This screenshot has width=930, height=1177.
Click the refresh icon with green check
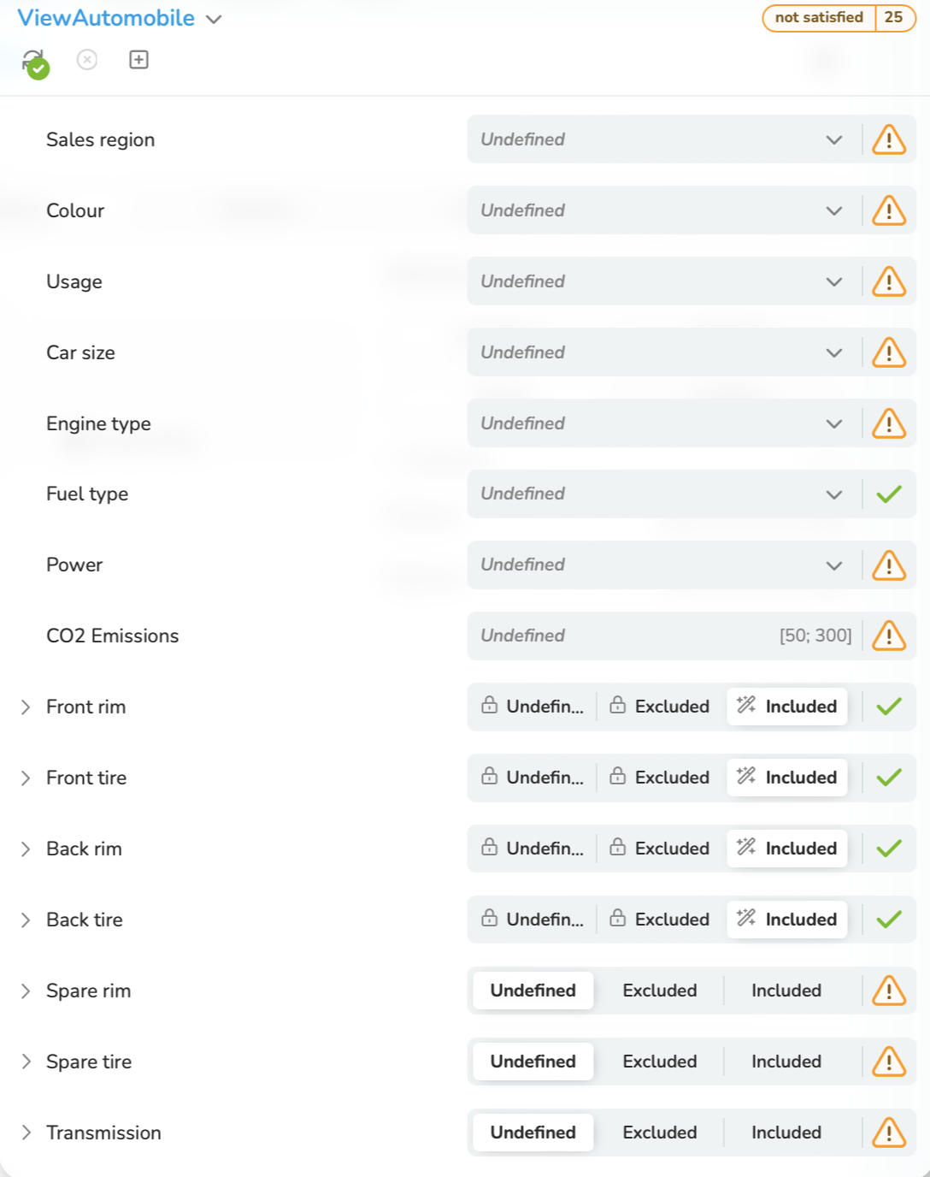click(35, 63)
